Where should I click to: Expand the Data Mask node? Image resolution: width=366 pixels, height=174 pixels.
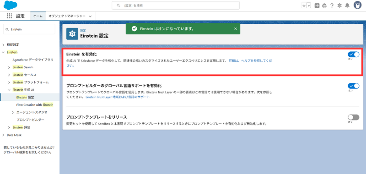point(3,135)
